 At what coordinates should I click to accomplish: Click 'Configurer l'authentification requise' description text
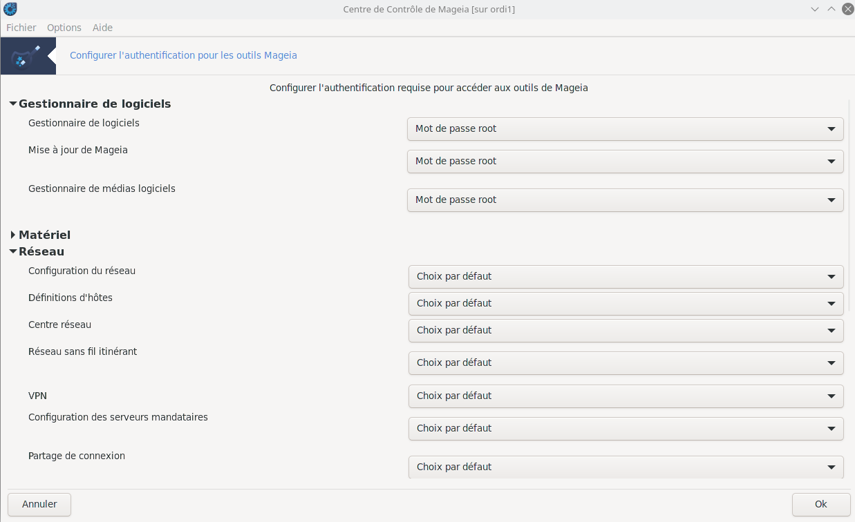click(429, 88)
